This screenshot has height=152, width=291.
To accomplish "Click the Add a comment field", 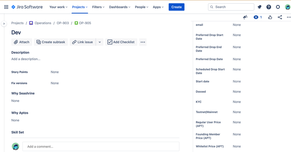I will [x=101, y=147].
